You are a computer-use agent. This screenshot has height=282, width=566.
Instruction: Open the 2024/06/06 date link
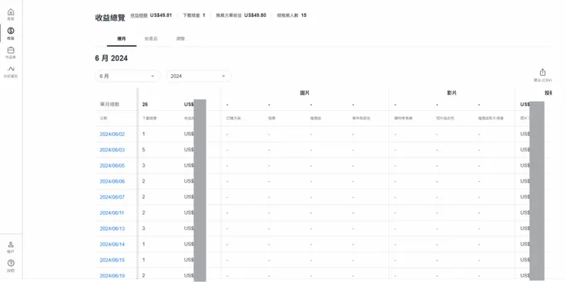click(x=112, y=181)
